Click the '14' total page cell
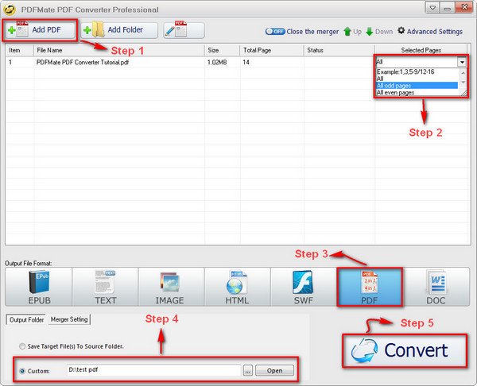This screenshot has height=386, width=477. 246,62
